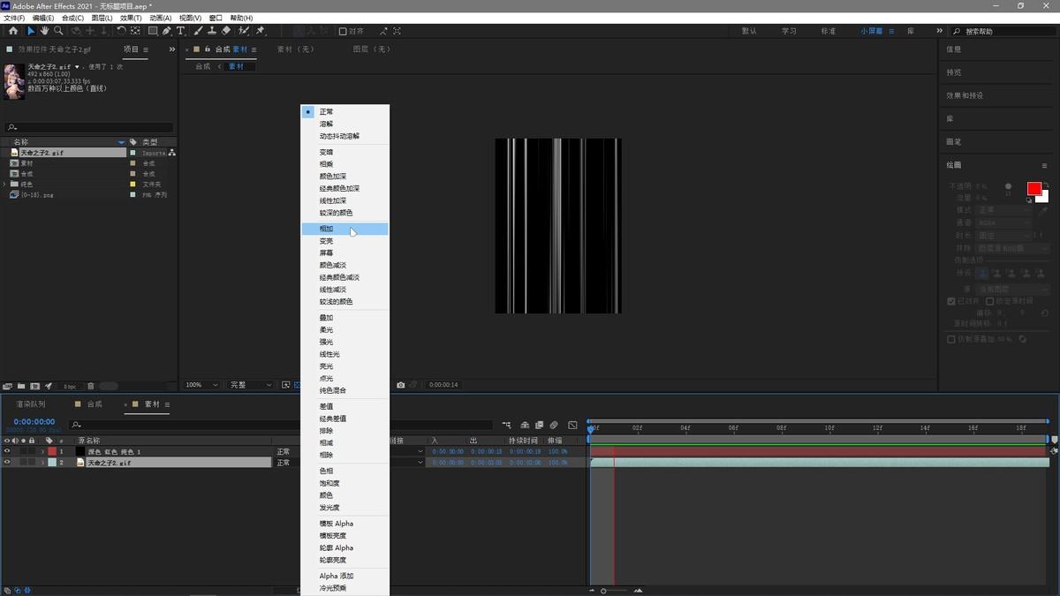
Task: Select the Zoom magnifier tool
Action: [x=58, y=31]
